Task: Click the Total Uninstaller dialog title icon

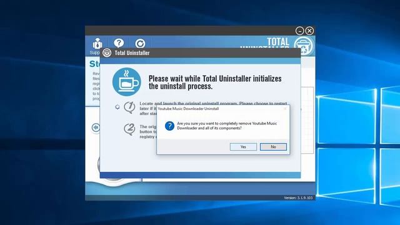Action: tap(107, 52)
